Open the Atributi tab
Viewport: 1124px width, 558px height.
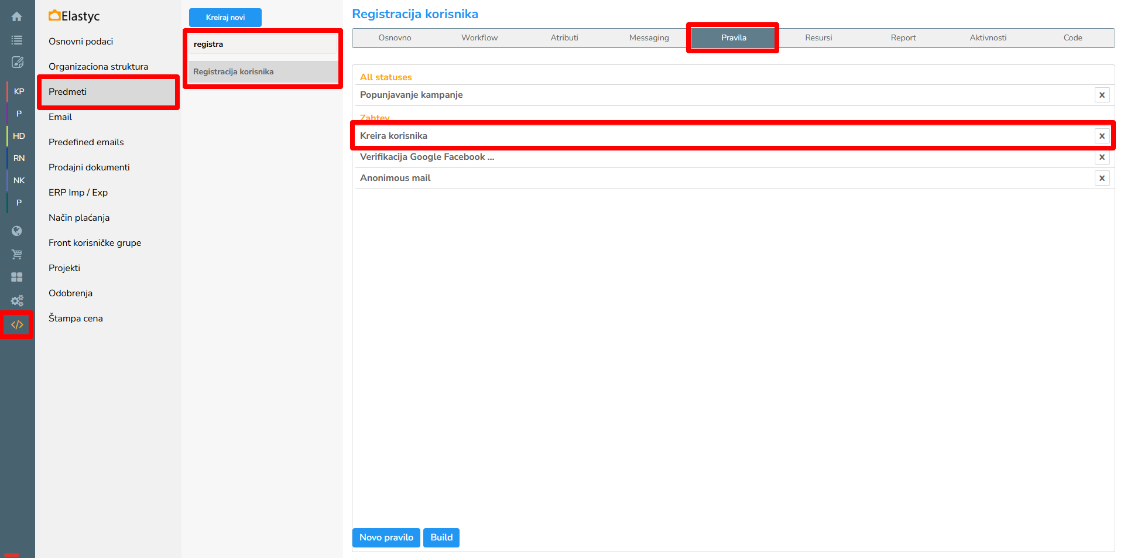(x=564, y=38)
